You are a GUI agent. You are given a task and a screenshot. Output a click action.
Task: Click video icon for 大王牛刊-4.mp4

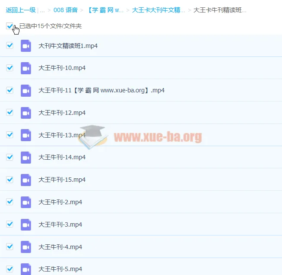tap(26, 247)
